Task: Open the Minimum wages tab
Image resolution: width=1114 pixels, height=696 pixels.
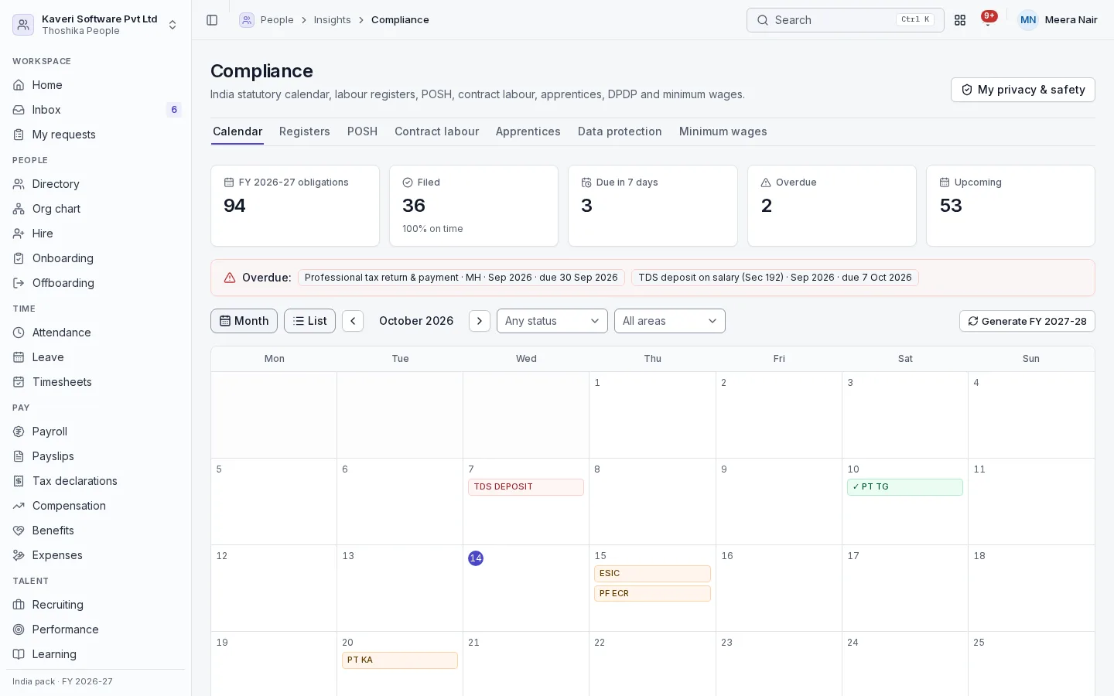Action: click(x=723, y=131)
